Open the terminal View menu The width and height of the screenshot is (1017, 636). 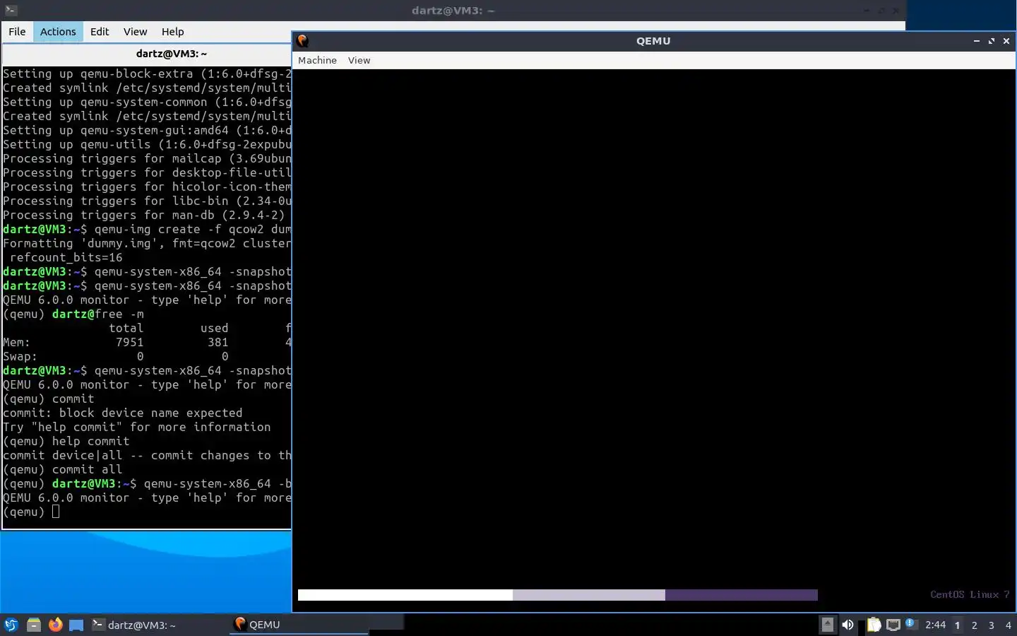point(135,31)
